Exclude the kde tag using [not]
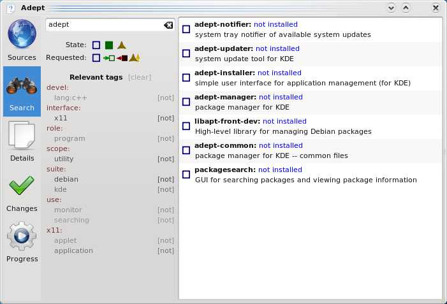The height and width of the screenshot is (304, 447). (x=166, y=189)
